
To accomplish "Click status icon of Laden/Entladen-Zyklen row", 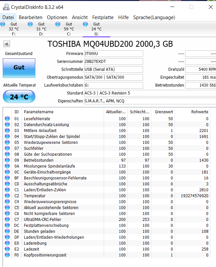I will pos(7,190).
